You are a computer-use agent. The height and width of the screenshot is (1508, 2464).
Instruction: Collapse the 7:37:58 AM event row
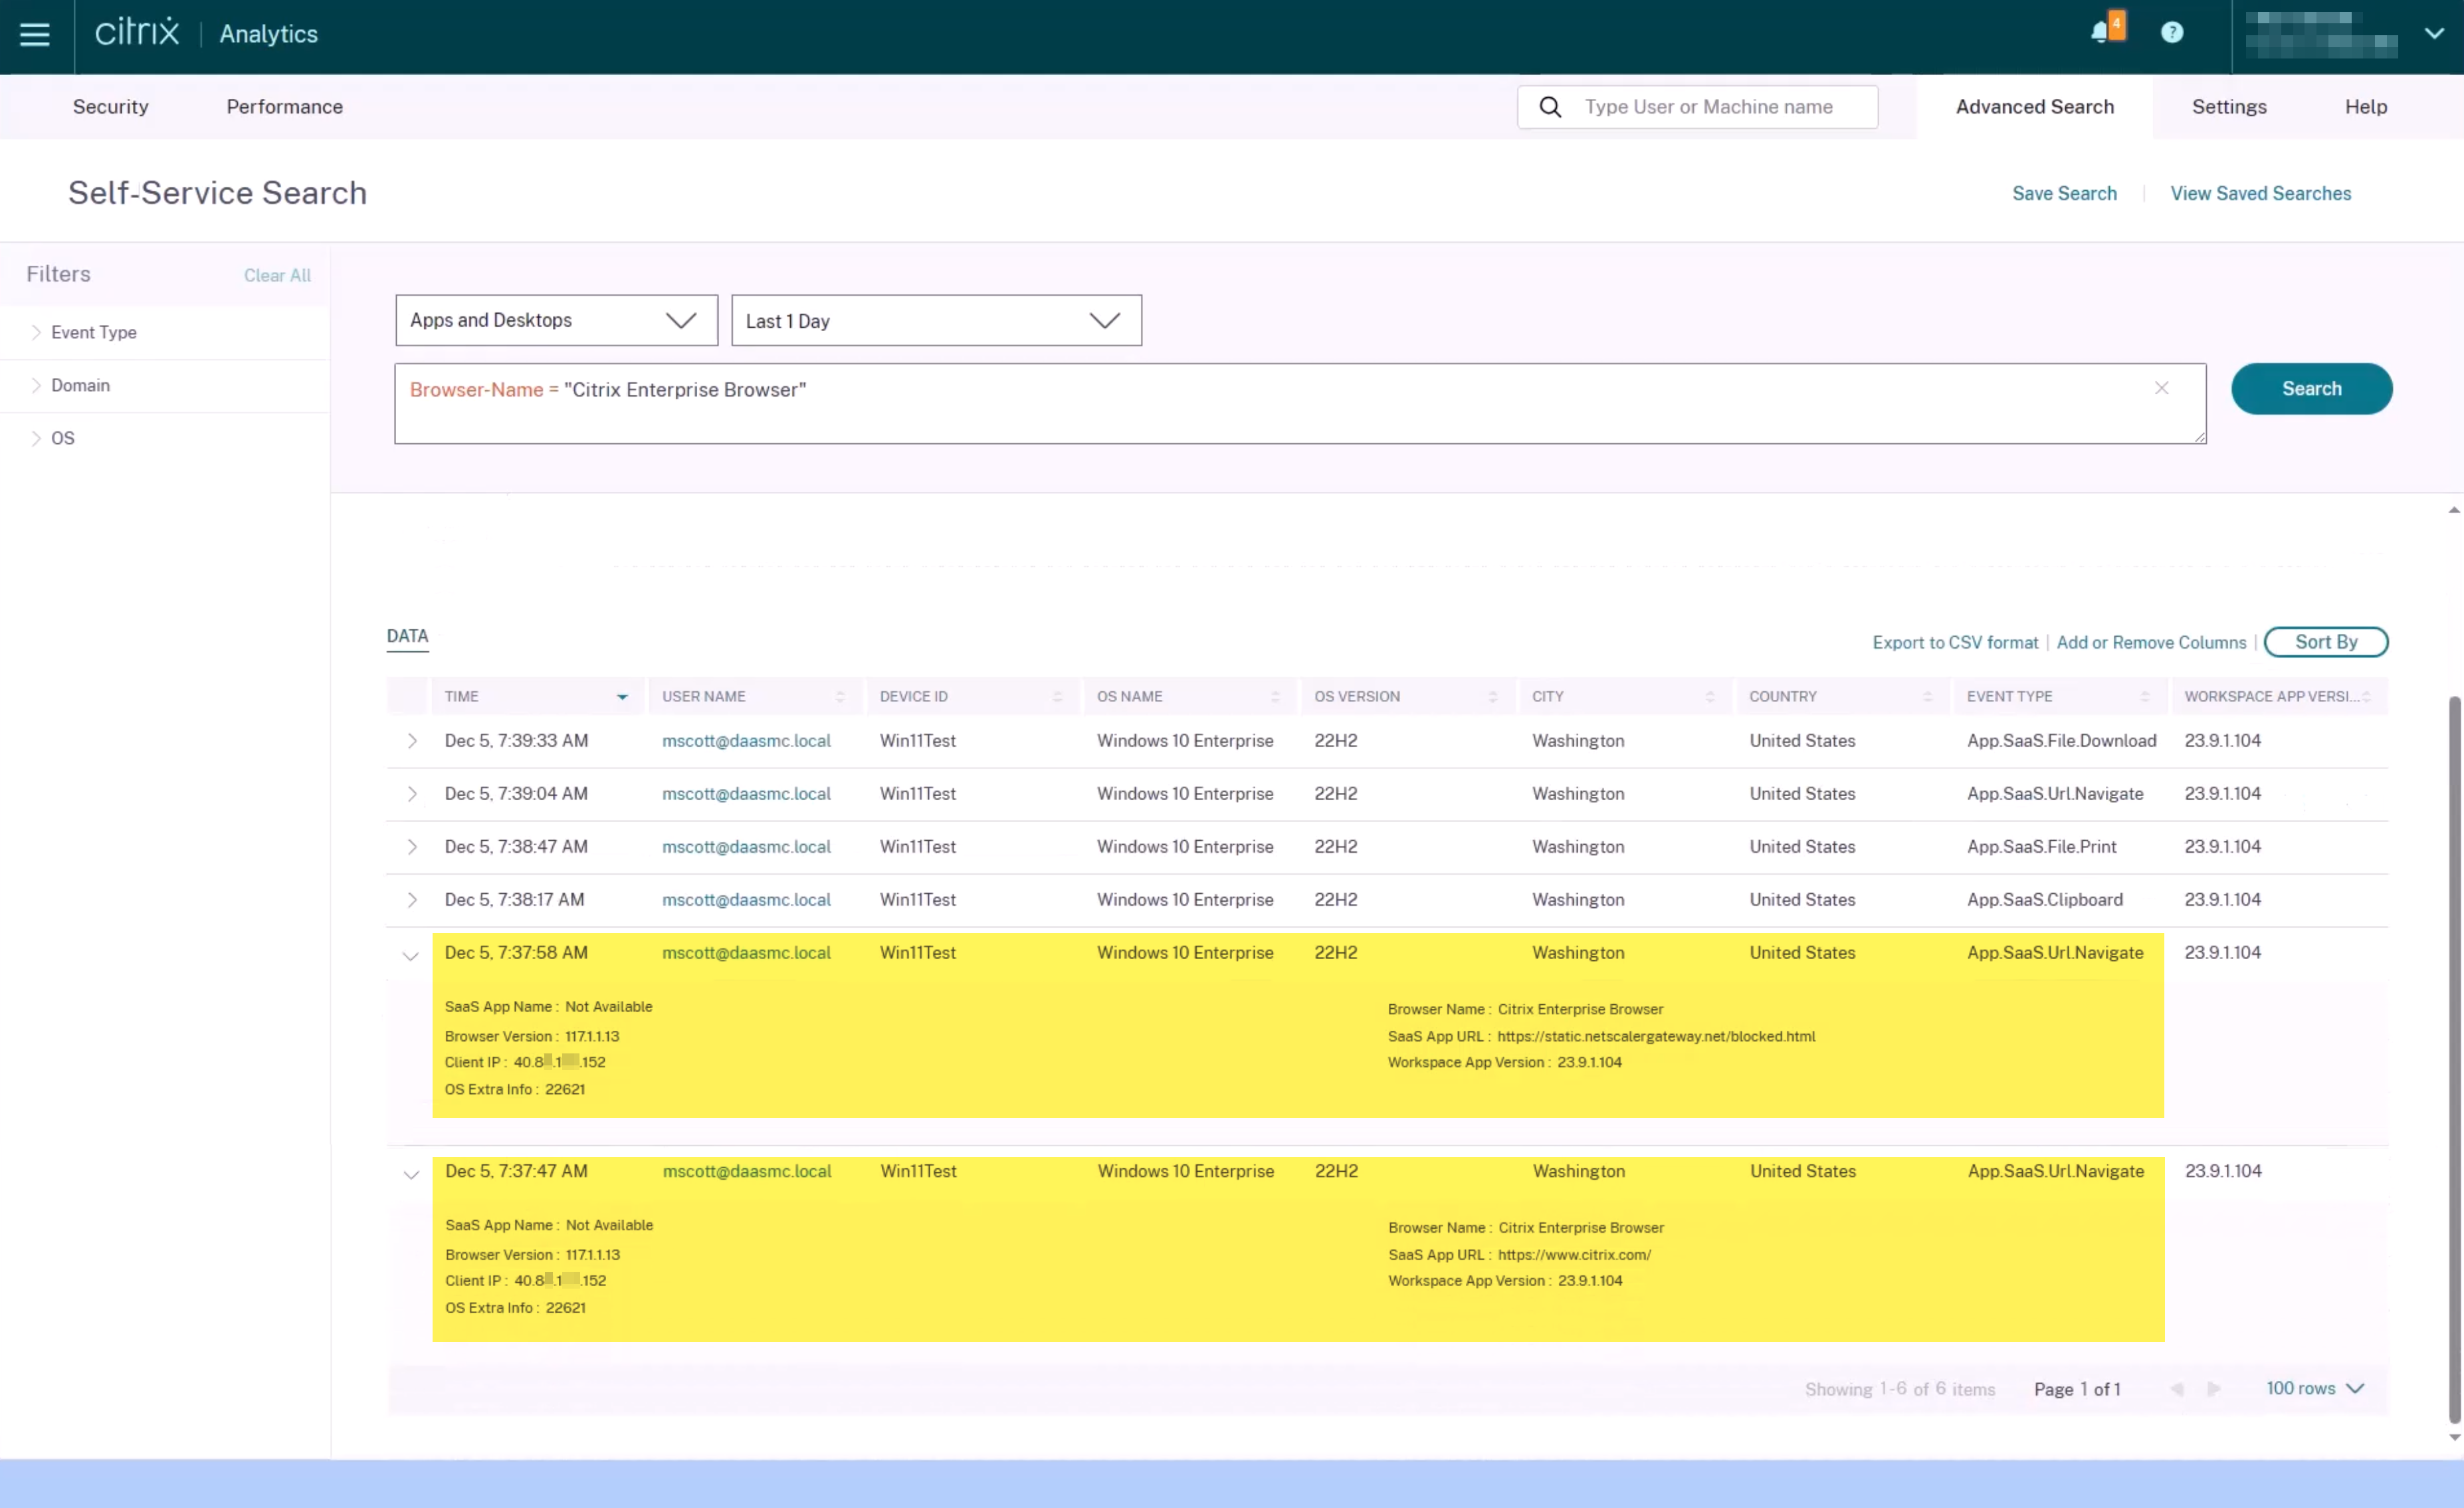pos(410,956)
